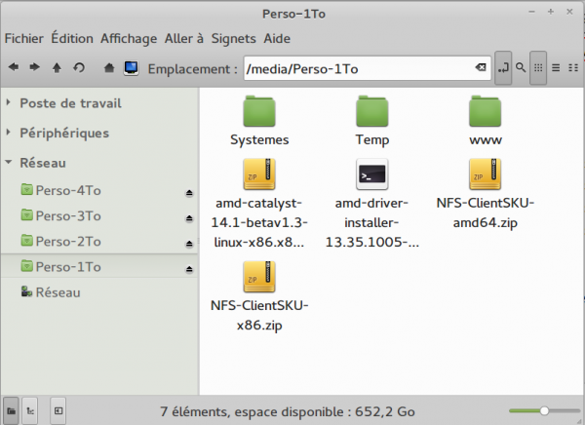This screenshot has height=425, width=585.
Task: Open the Signets menu
Action: (233, 38)
